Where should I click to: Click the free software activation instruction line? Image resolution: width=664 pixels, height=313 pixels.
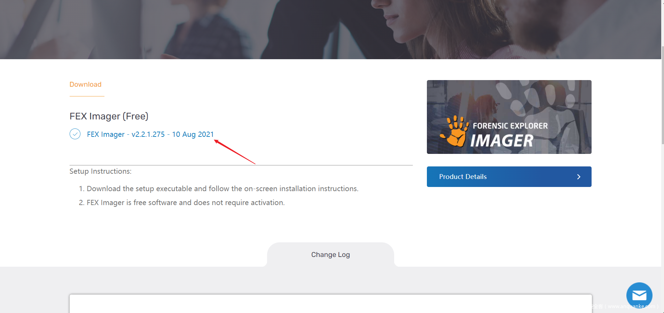pyautogui.click(x=182, y=203)
